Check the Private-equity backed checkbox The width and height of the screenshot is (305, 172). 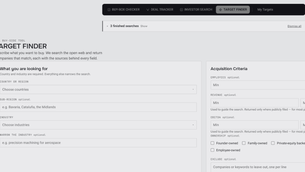coord(273,143)
